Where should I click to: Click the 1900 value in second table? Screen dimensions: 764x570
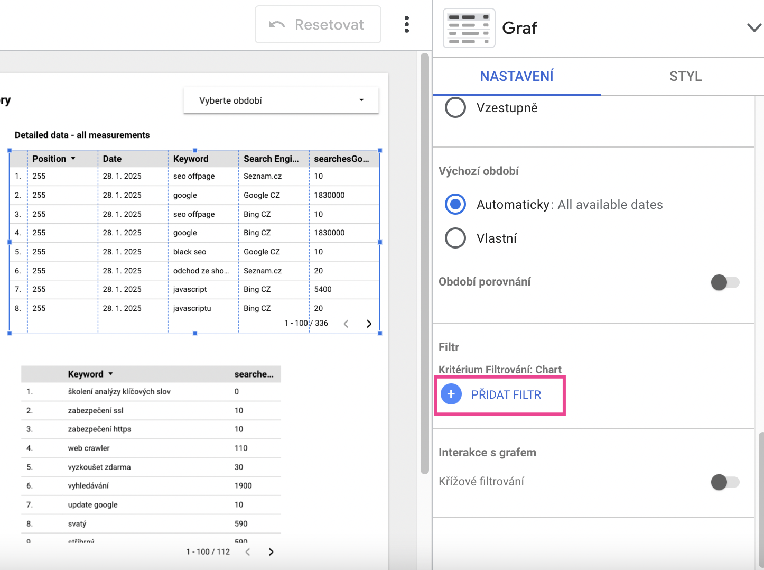(243, 485)
